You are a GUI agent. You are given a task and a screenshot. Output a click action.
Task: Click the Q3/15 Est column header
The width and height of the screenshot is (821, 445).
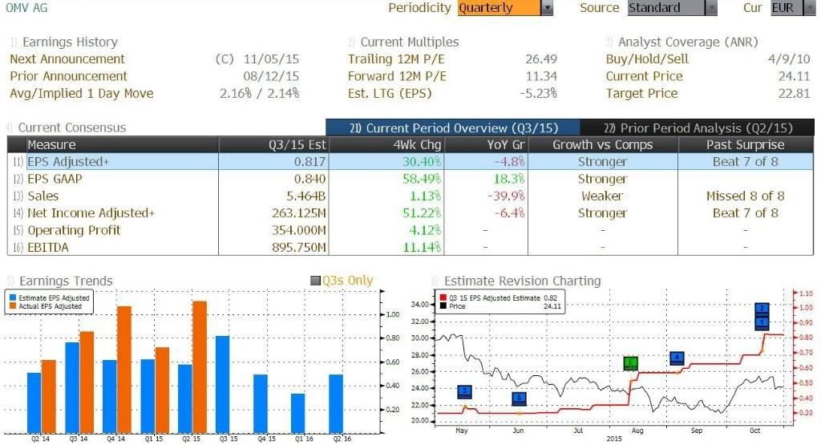tap(273, 144)
